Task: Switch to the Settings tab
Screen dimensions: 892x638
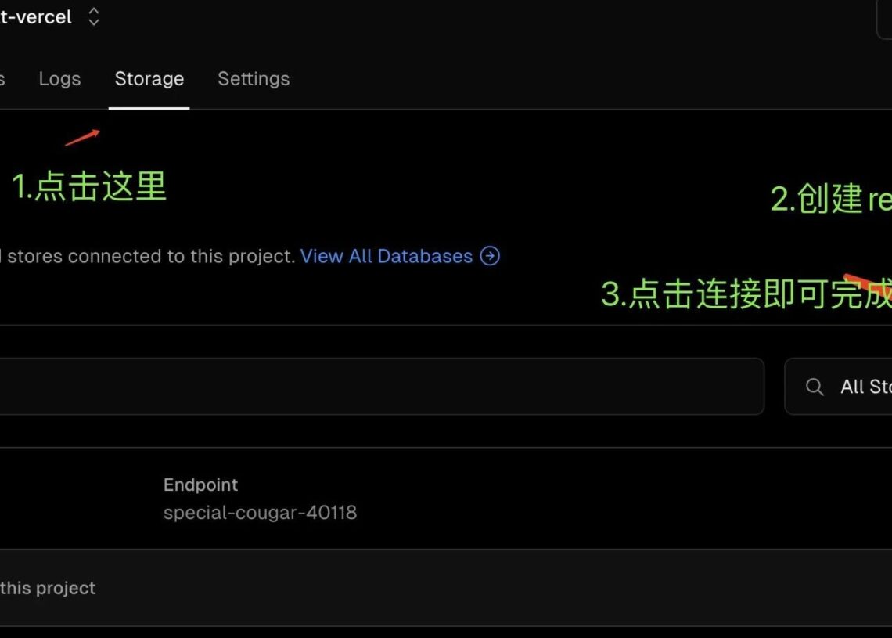Action: (x=253, y=78)
